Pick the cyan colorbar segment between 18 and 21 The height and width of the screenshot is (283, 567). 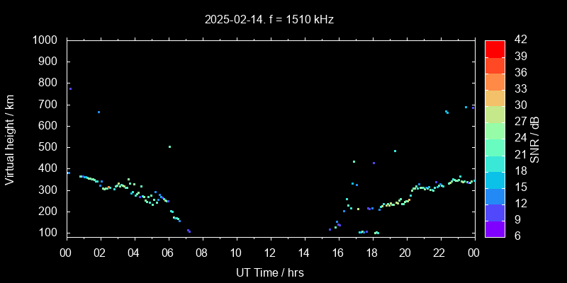[495, 163]
